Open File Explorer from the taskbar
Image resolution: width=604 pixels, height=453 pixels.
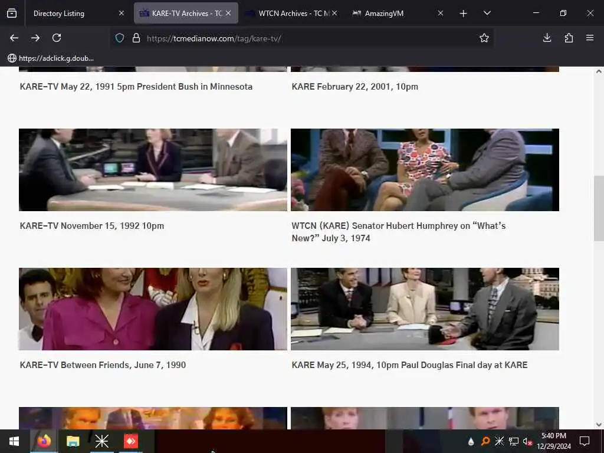coord(73,441)
